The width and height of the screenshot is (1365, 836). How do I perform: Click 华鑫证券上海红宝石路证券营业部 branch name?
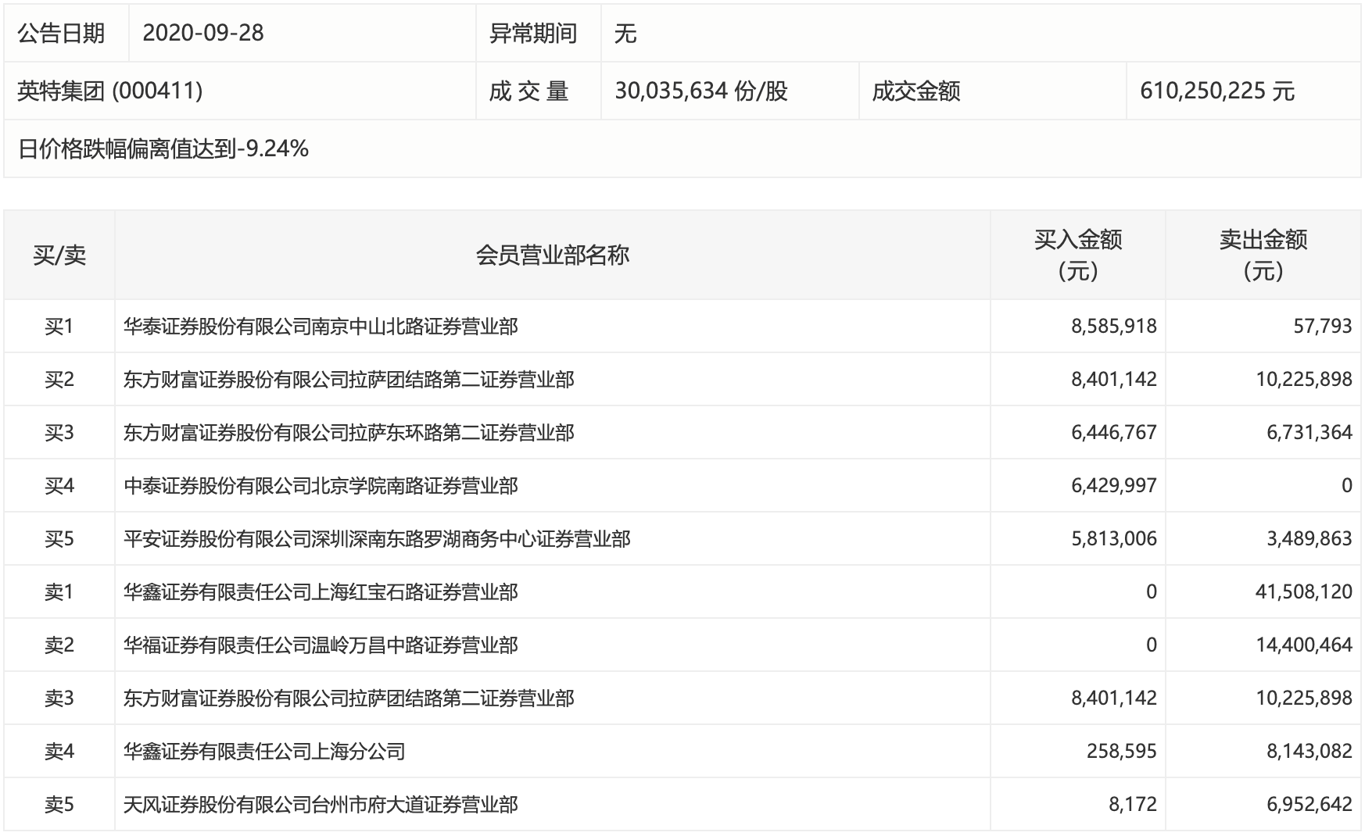[x=321, y=592]
